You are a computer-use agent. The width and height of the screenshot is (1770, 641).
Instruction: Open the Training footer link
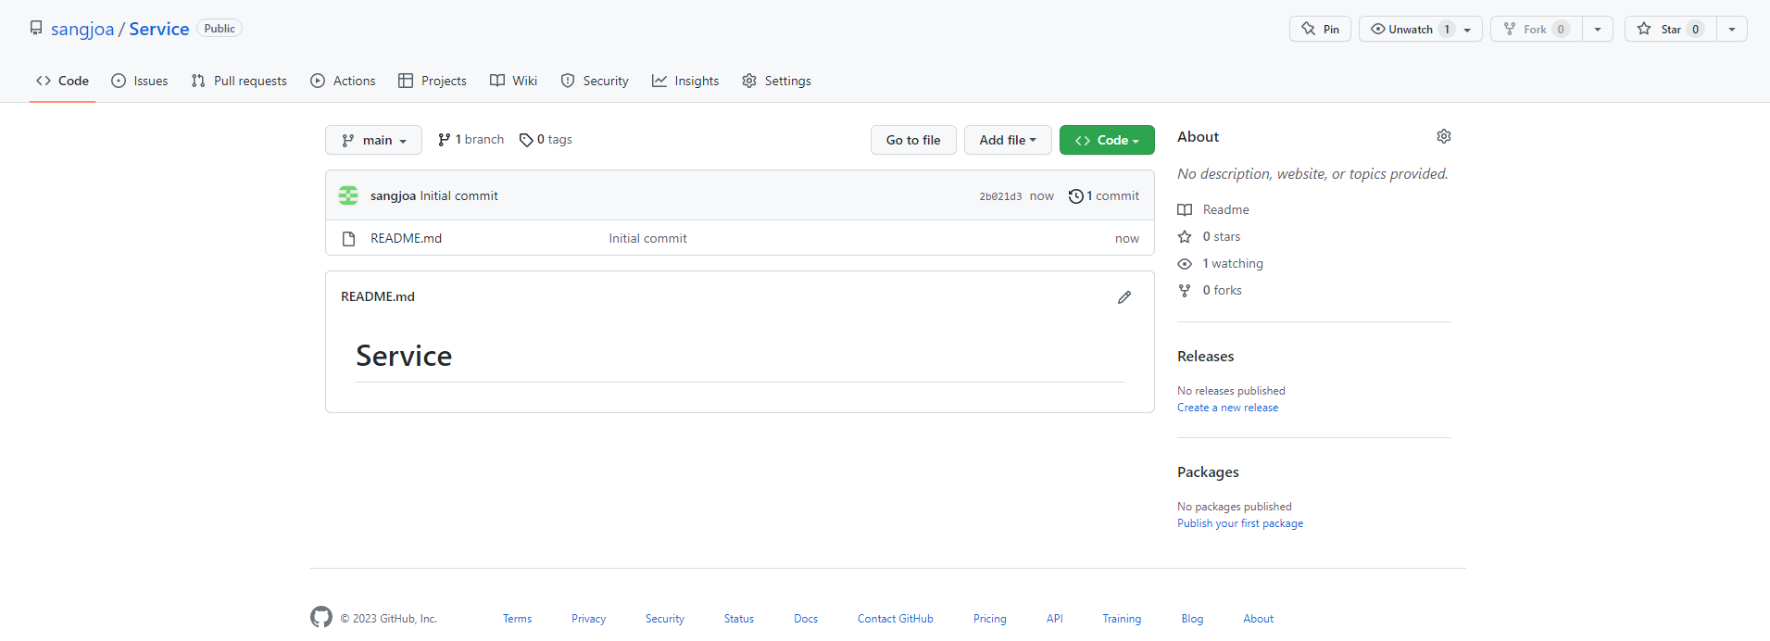point(1122,619)
